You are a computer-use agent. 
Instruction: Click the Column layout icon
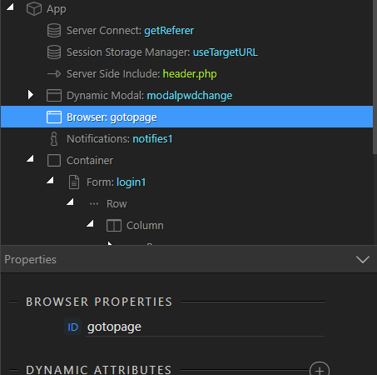click(114, 226)
